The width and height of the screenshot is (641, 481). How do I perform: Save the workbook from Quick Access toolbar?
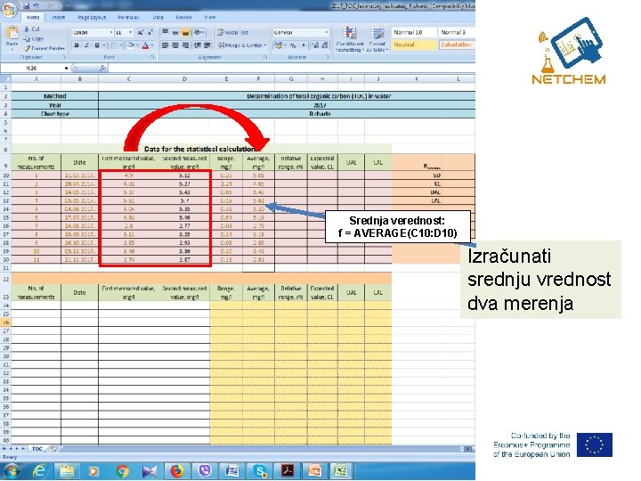coord(27,6)
